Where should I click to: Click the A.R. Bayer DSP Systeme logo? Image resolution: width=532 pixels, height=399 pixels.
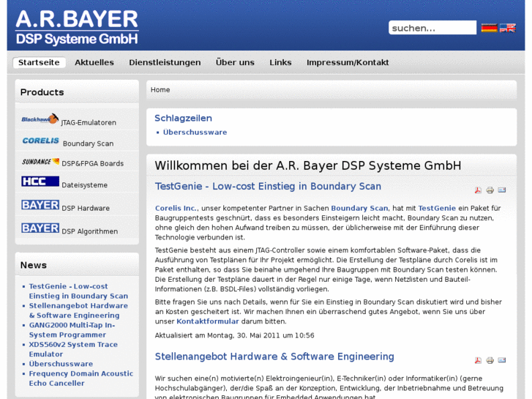tap(77, 27)
